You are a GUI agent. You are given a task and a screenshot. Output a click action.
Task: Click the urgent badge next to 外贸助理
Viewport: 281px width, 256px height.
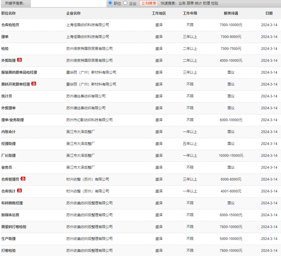pos(19,60)
